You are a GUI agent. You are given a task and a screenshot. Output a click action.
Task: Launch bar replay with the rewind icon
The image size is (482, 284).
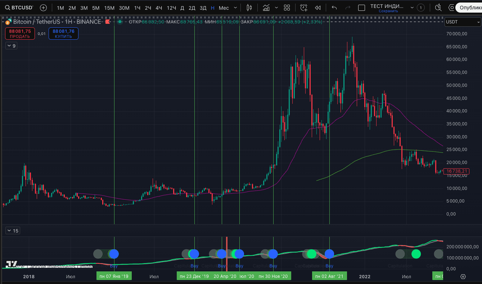(x=318, y=7)
